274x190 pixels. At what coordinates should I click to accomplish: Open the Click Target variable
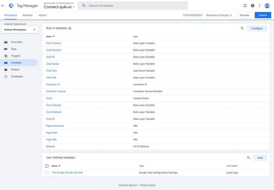[53, 64]
